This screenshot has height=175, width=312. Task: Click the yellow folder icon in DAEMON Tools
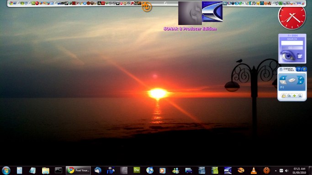pos(284,96)
